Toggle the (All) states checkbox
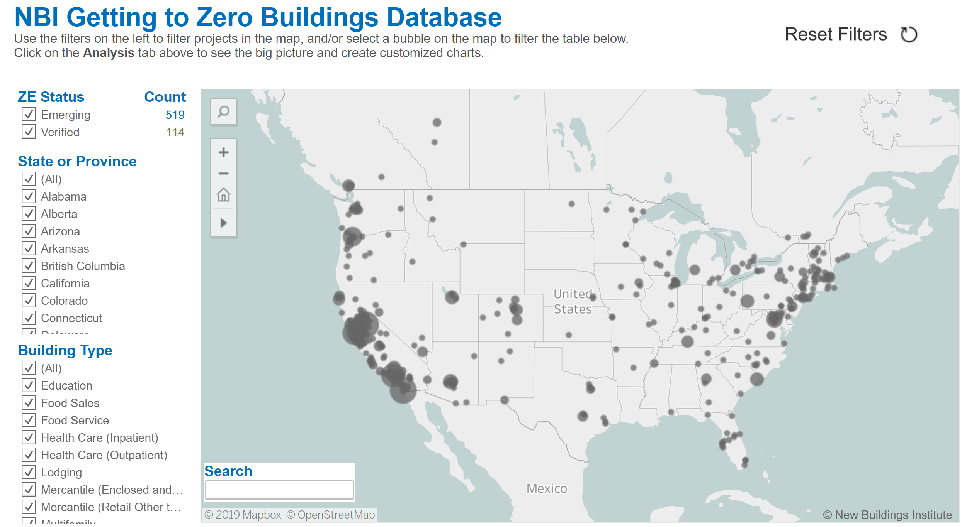The width and height of the screenshot is (967, 527). [29, 179]
